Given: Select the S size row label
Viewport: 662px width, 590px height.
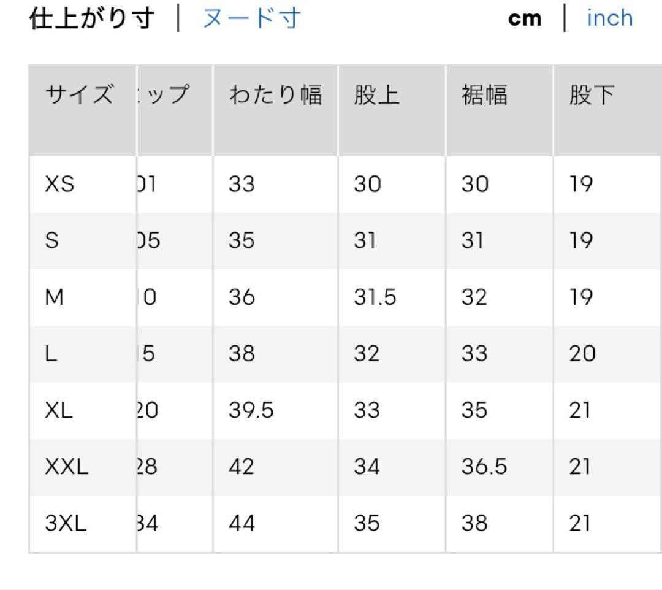Looking at the screenshot, I should (51, 241).
